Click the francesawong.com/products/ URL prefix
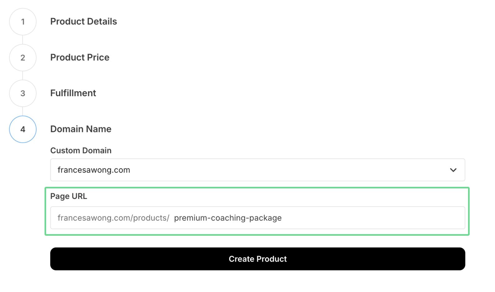 coord(113,218)
